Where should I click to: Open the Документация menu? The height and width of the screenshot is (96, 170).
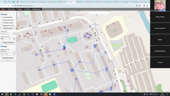(36, 9)
